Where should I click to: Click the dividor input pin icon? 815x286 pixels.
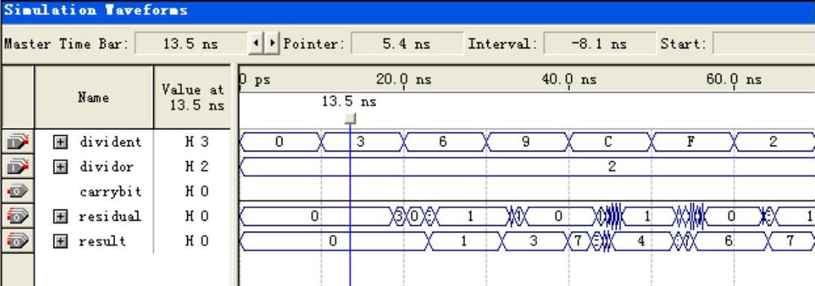(x=18, y=166)
